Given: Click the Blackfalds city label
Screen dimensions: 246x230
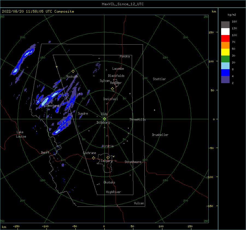Looking at the screenshot, I should [x=116, y=76].
